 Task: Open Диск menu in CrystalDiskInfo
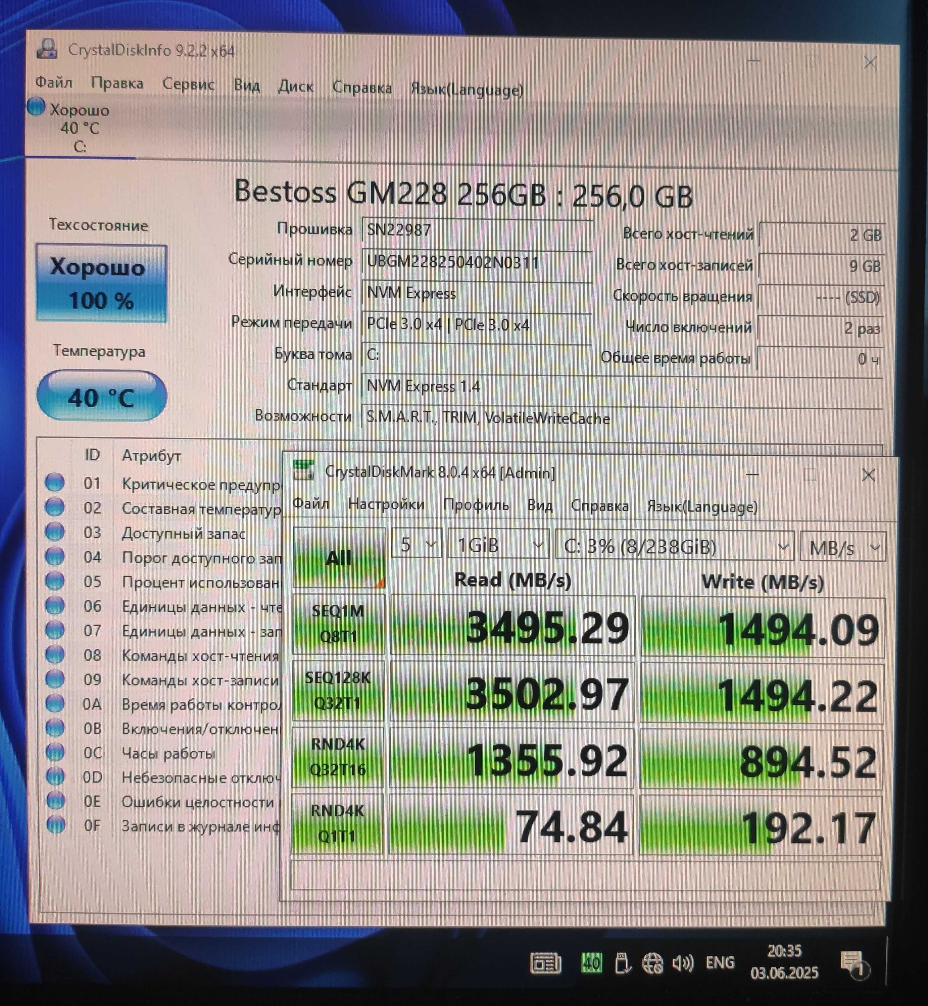click(x=296, y=86)
